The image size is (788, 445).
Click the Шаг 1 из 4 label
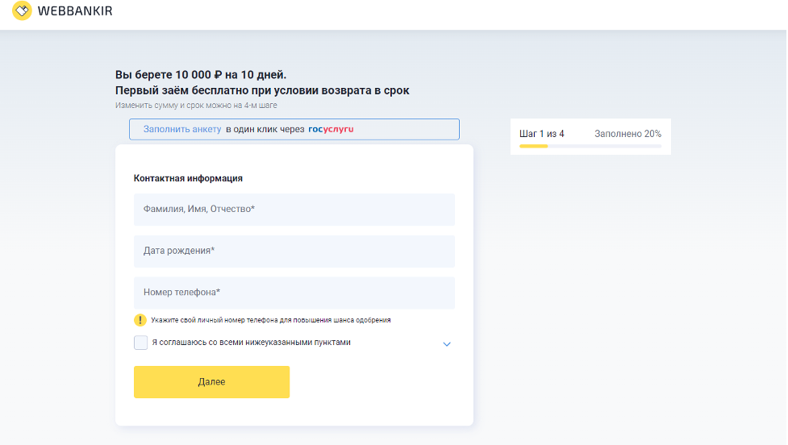pyautogui.click(x=542, y=134)
